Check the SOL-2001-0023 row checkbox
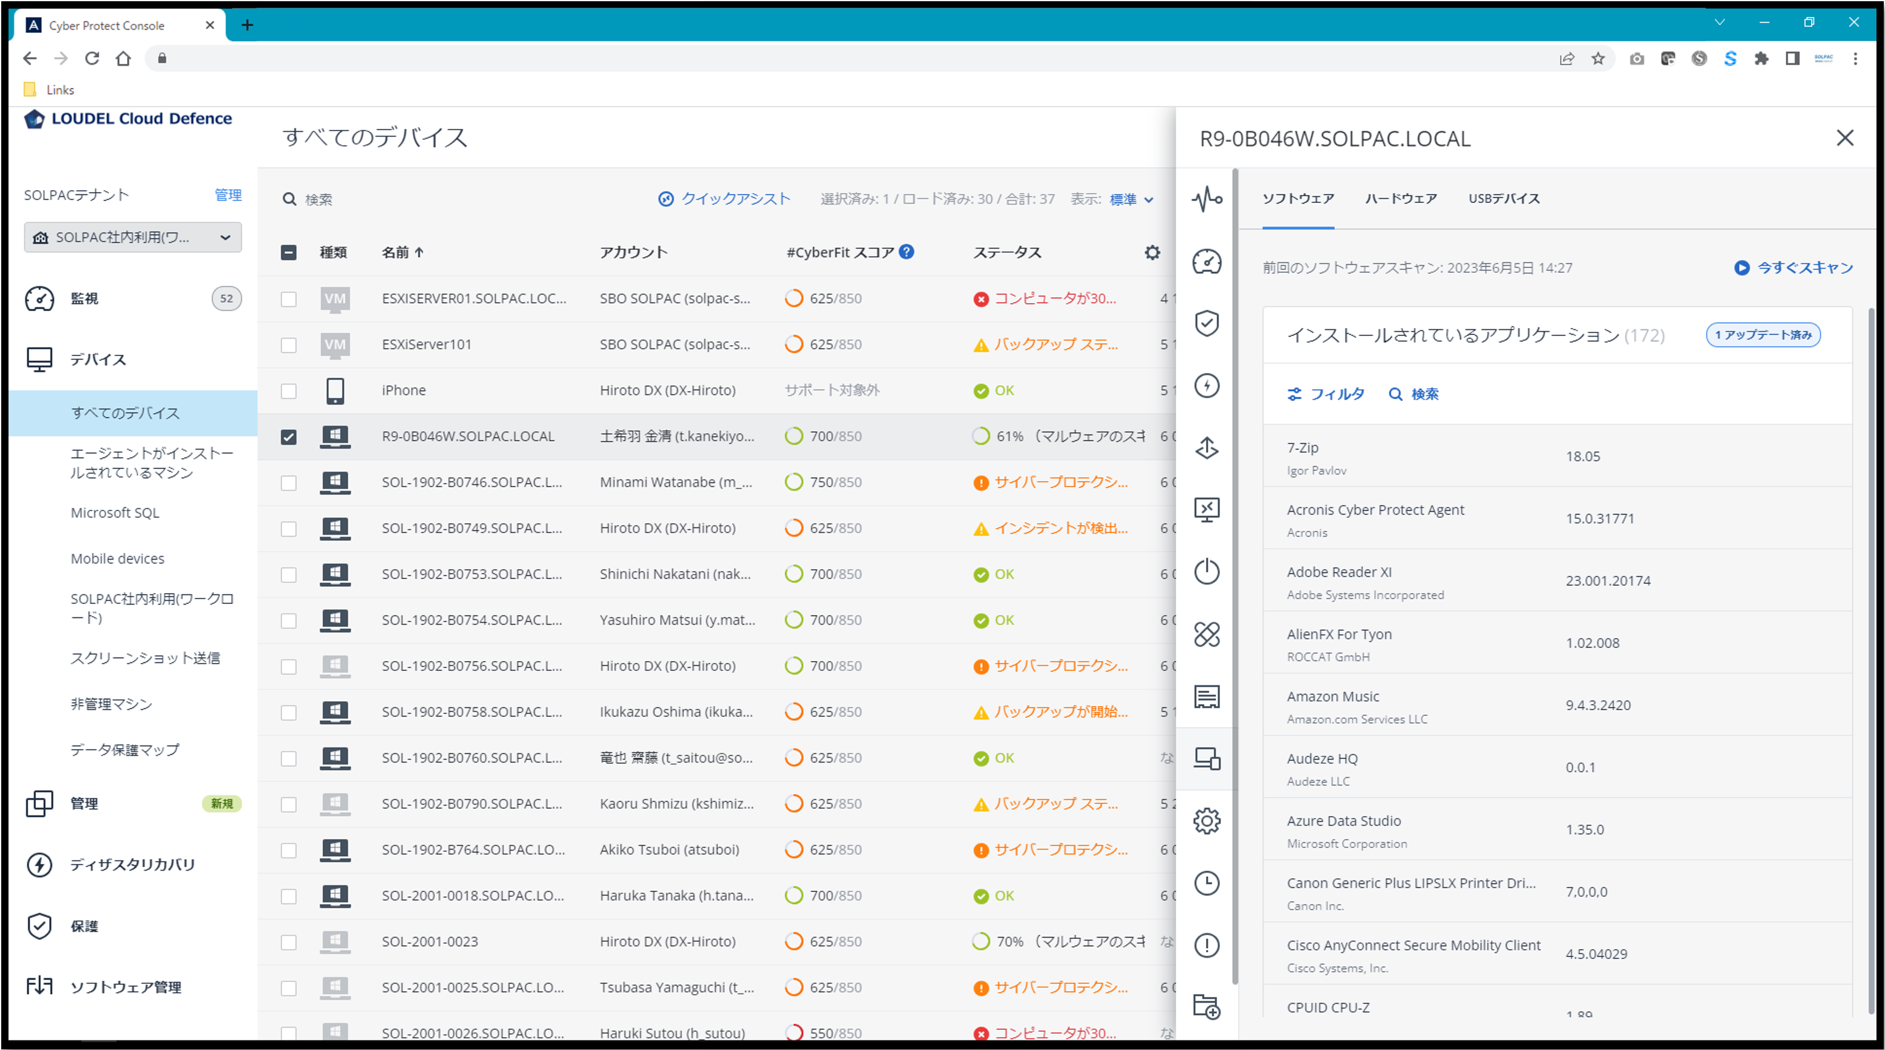 point(288,942)
